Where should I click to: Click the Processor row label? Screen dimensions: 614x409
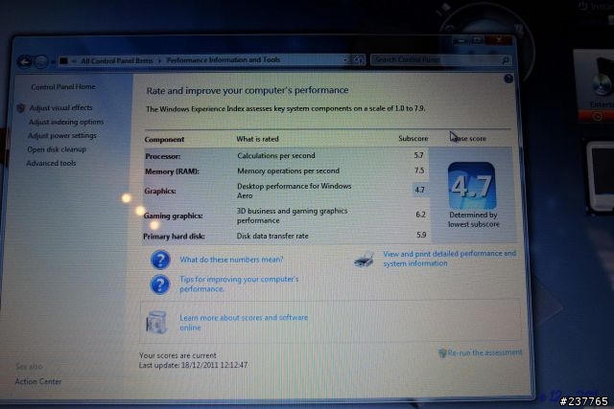click(x=163, y=156)
